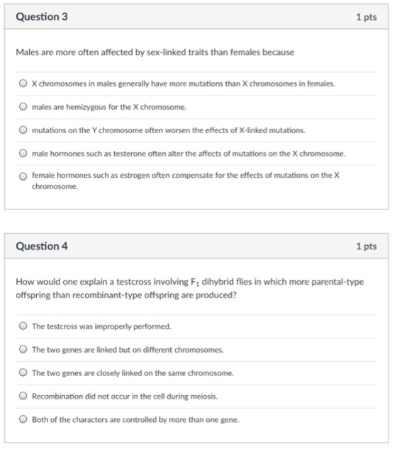
Task: Click the 'testcross was improperly performed' label text
Action: pos(101,326)
